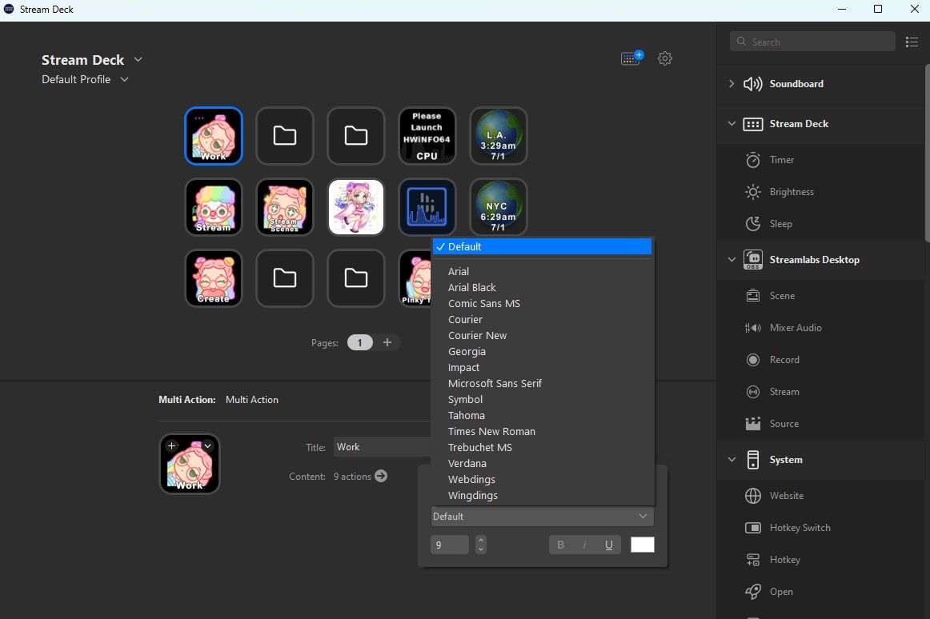Viewport: 930px width, 619px height.
Task: Open the 9 actions content editor
Action: pos(380,476)
